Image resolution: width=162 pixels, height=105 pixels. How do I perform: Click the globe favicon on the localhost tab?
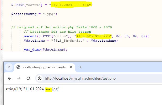pos(18,67)
